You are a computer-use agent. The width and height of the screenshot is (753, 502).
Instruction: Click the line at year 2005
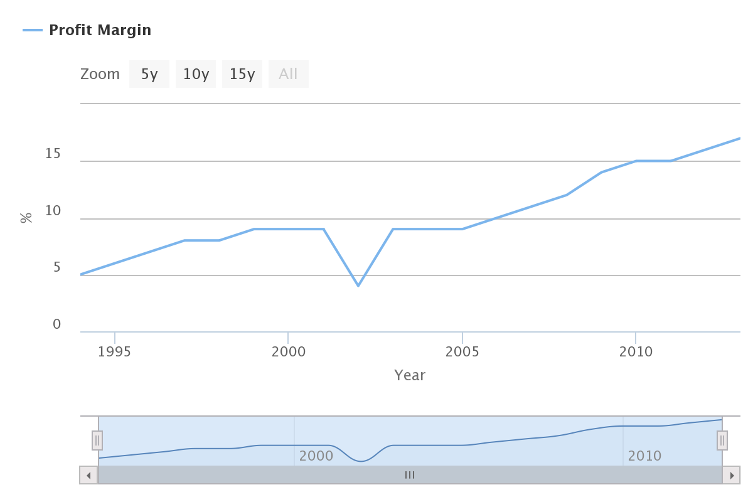coord(462,229)
